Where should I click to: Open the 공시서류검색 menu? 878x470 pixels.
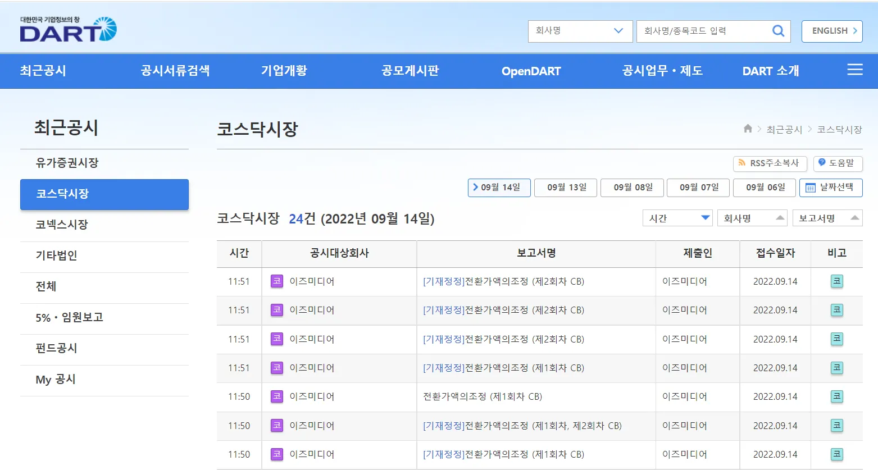[x=175, y=71]
